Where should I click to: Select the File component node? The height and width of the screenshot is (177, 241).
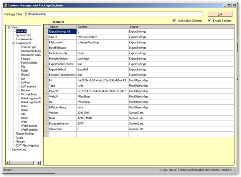click(23, 67)
